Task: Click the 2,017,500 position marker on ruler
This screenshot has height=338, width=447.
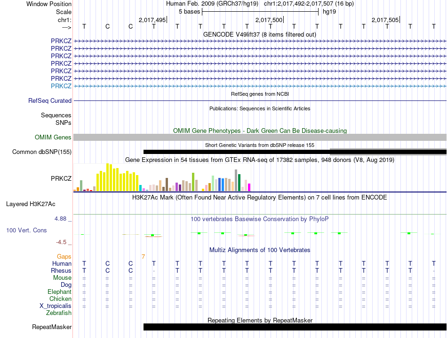Action: pyautogui.click(x=269, y=20)
